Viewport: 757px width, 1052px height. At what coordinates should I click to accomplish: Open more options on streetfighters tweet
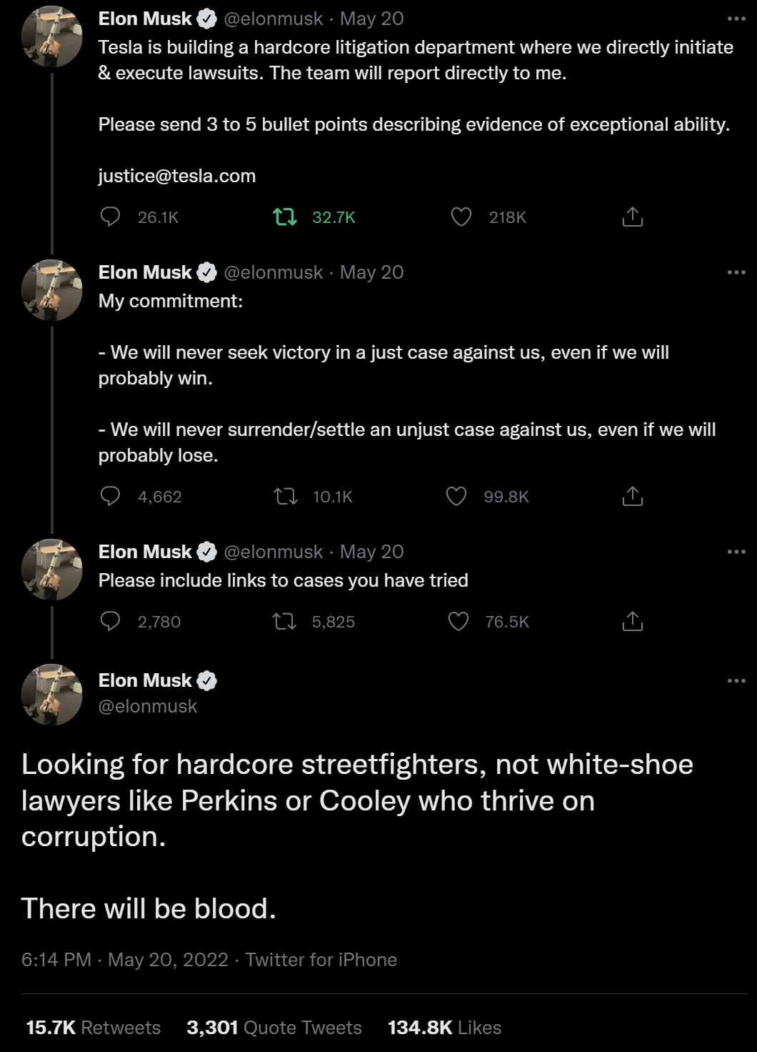736,680
